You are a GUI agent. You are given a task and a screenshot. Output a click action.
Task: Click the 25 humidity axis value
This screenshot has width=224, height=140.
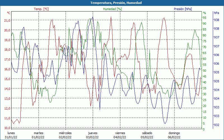(x=205, y=100)
